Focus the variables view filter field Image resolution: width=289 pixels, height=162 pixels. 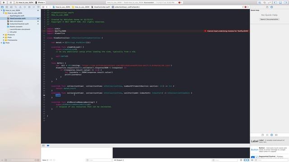point(98,160)
